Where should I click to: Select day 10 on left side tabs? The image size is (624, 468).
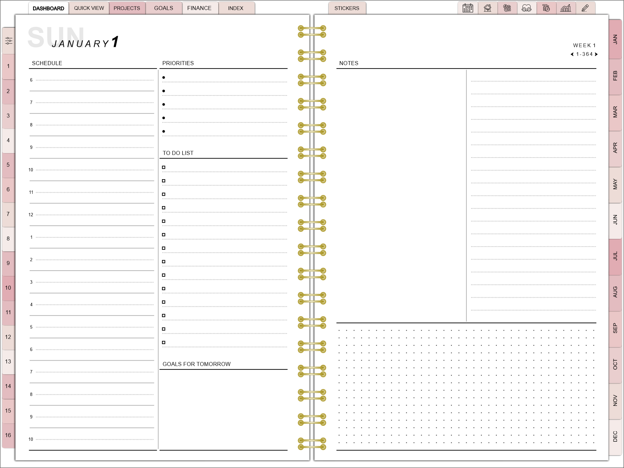click(x=8, y=288)
